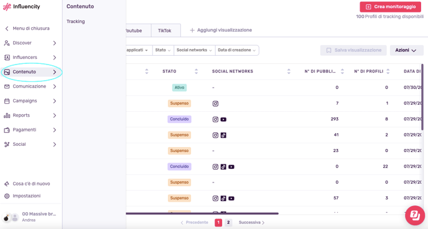Click the Crea monitoraggio button
Screen dimensions: 428x229
390,7
